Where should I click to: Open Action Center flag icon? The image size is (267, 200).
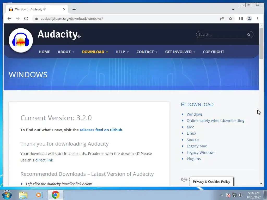(228, 195)
